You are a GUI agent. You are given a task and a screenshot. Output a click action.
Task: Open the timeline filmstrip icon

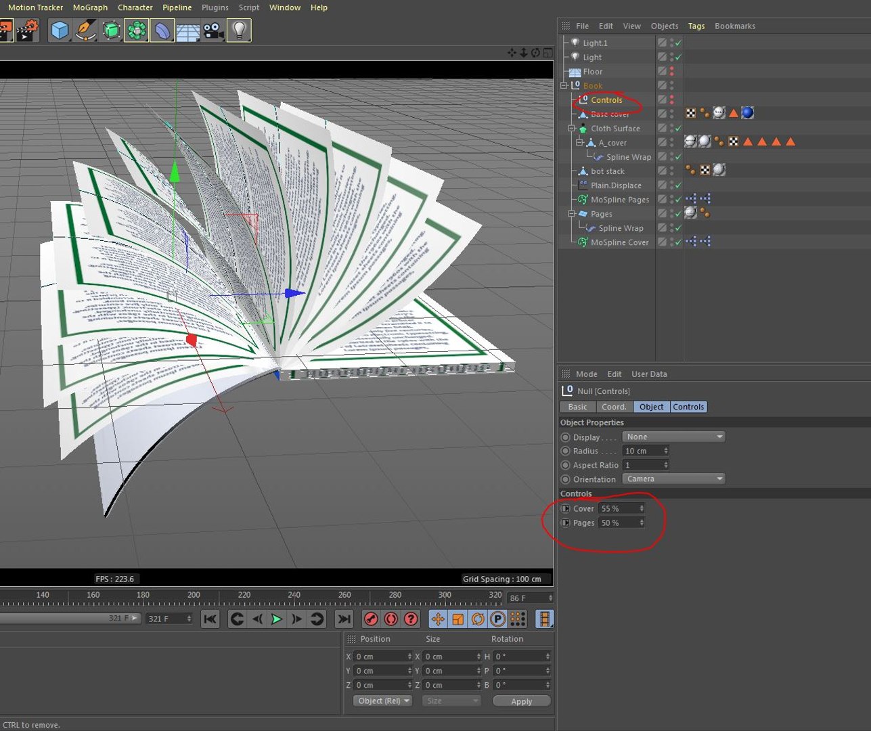544,619
